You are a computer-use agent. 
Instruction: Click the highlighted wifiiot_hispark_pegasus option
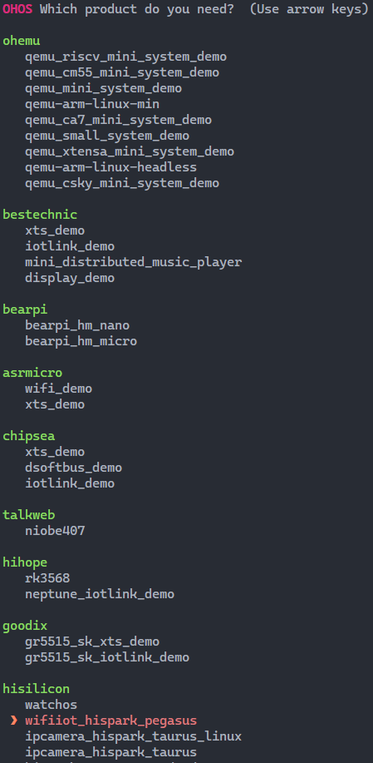click(110, 721)
